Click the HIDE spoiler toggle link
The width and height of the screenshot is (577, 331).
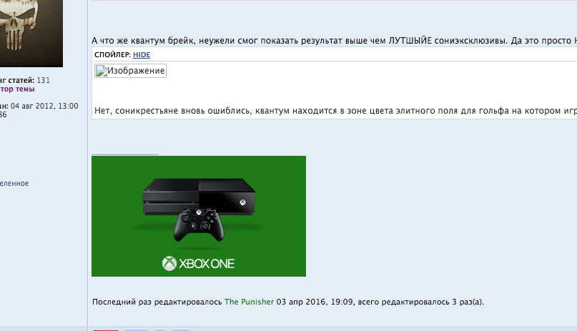[142, 55]
